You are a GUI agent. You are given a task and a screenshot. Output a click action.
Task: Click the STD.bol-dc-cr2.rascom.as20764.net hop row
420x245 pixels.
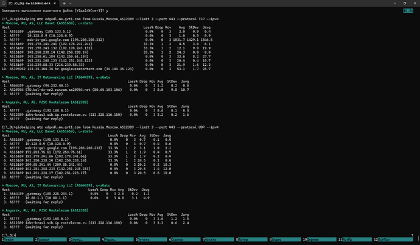tap(96, 90)
